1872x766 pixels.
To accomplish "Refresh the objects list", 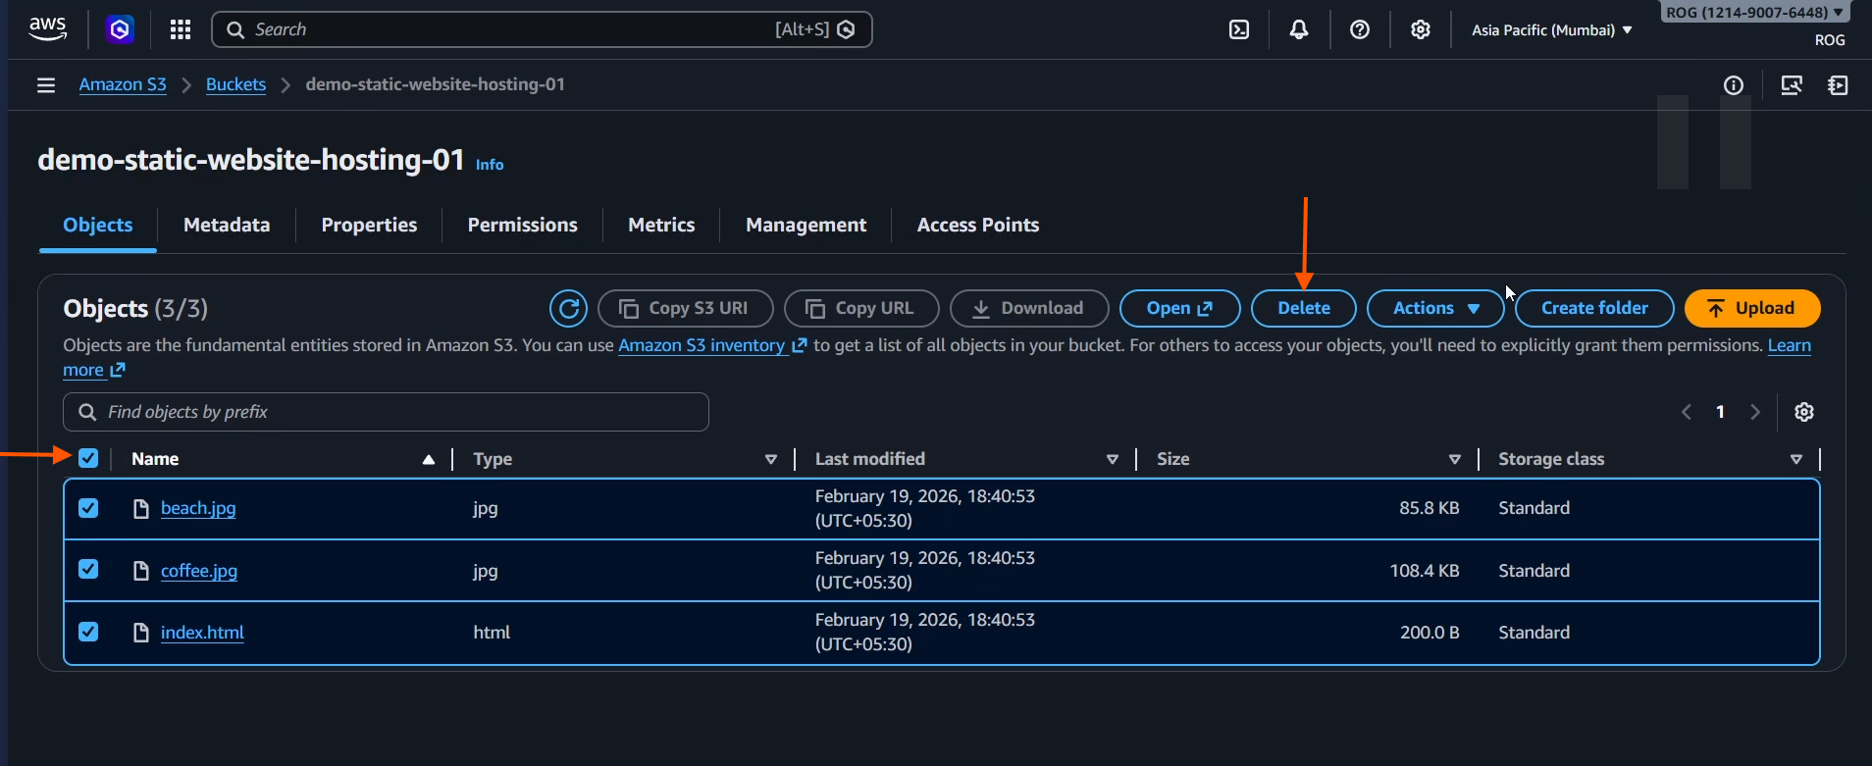I will (568, 308).
